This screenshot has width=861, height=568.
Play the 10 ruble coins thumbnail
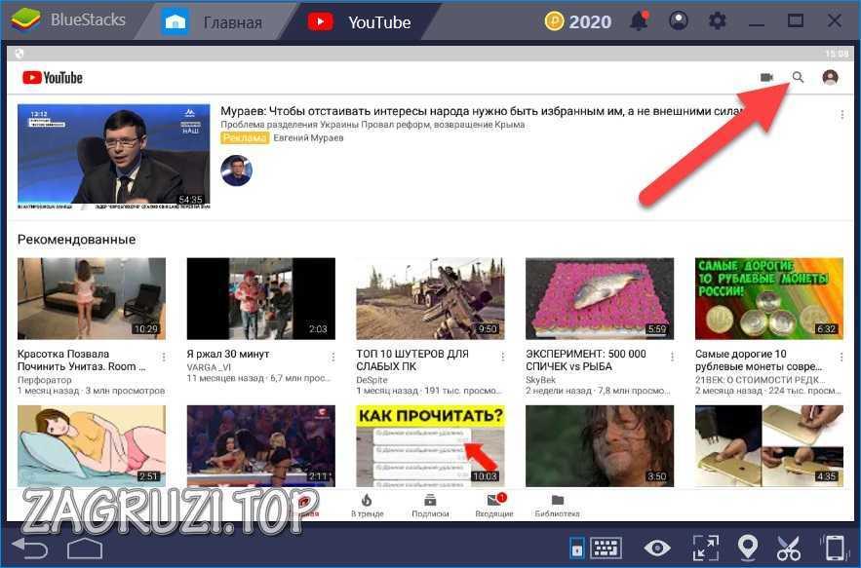[769, 298]
